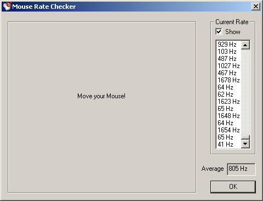This screenshot has width=263, height=201.
Task: Select the 1027 Hz list entry
Action: point(229,66)
